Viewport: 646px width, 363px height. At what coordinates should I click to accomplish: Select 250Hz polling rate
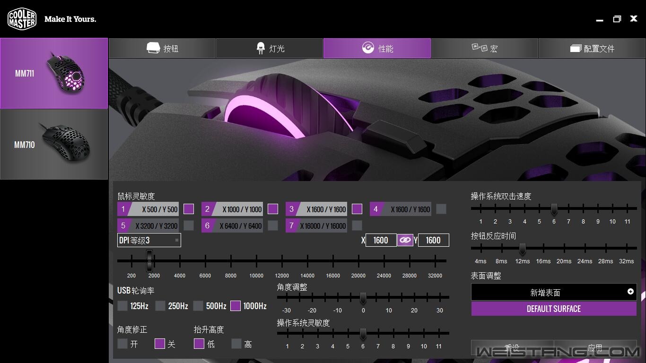(160, 306)
